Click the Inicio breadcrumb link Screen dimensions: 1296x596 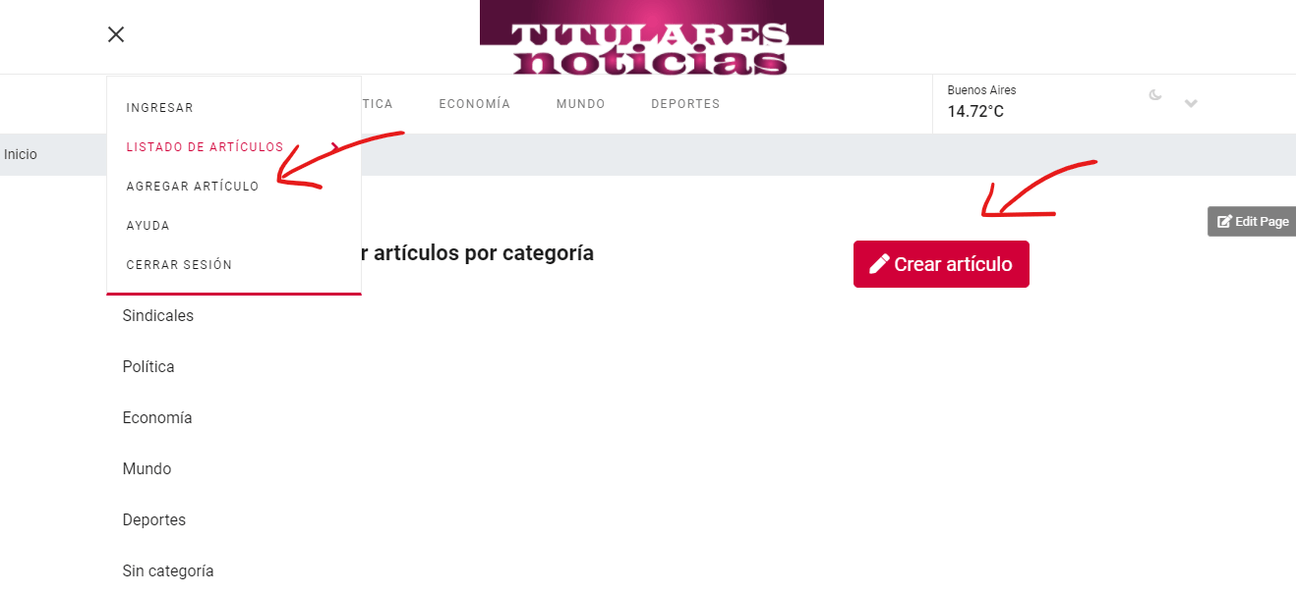tap(21, 154)
